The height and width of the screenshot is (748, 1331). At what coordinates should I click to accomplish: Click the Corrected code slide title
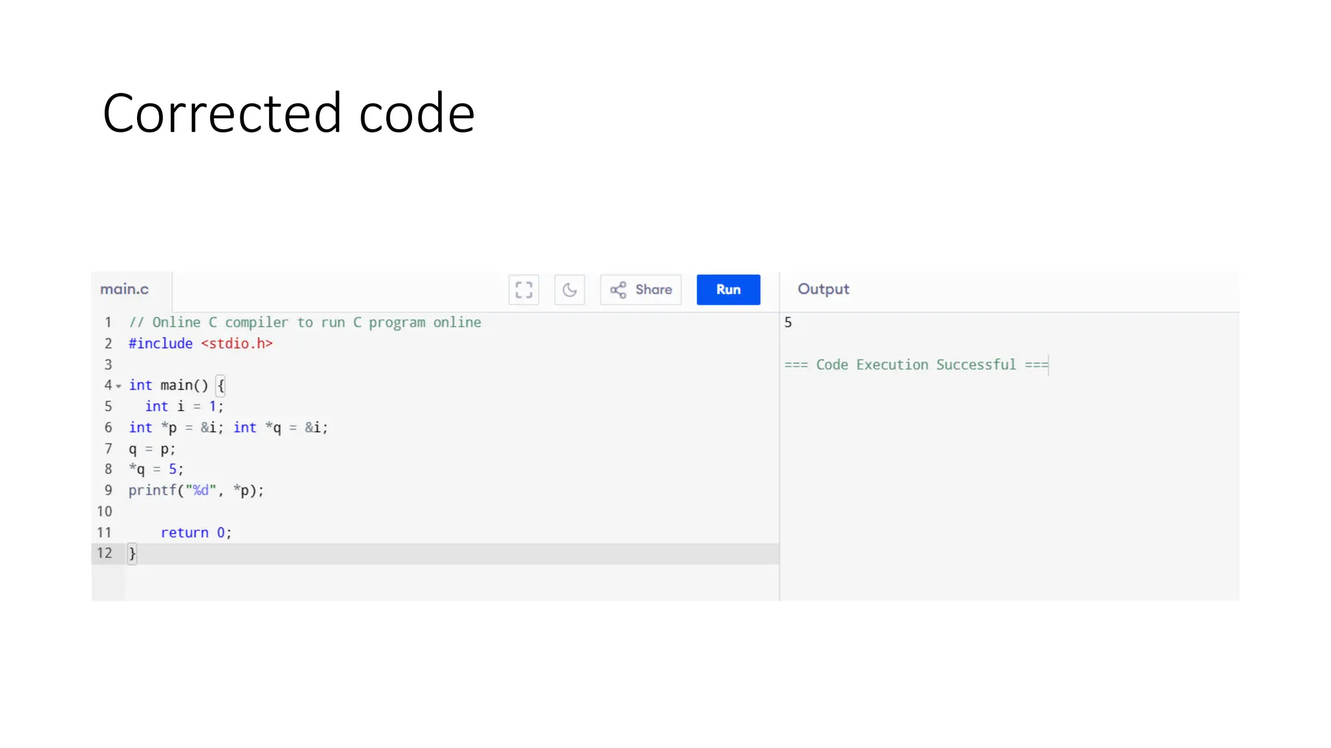click(289, 114)
